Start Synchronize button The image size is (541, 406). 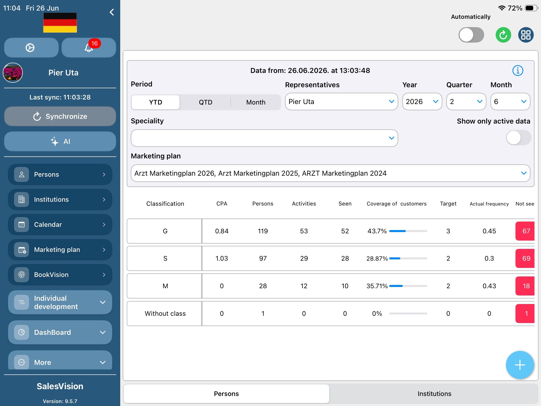60,116
